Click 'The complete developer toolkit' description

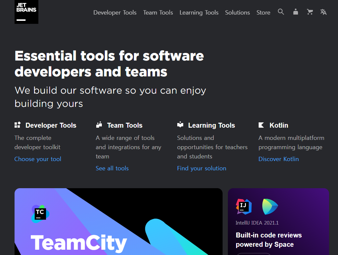pyautogui.click(x=37, y=143)
